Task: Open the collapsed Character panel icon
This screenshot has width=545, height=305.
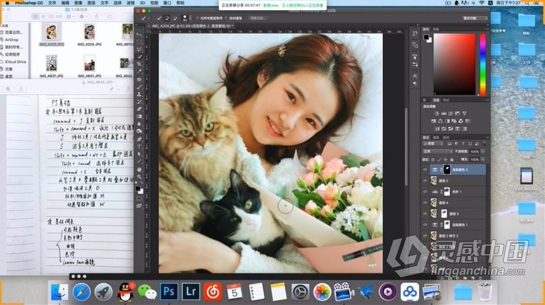Action: click(x=415, y=76)
